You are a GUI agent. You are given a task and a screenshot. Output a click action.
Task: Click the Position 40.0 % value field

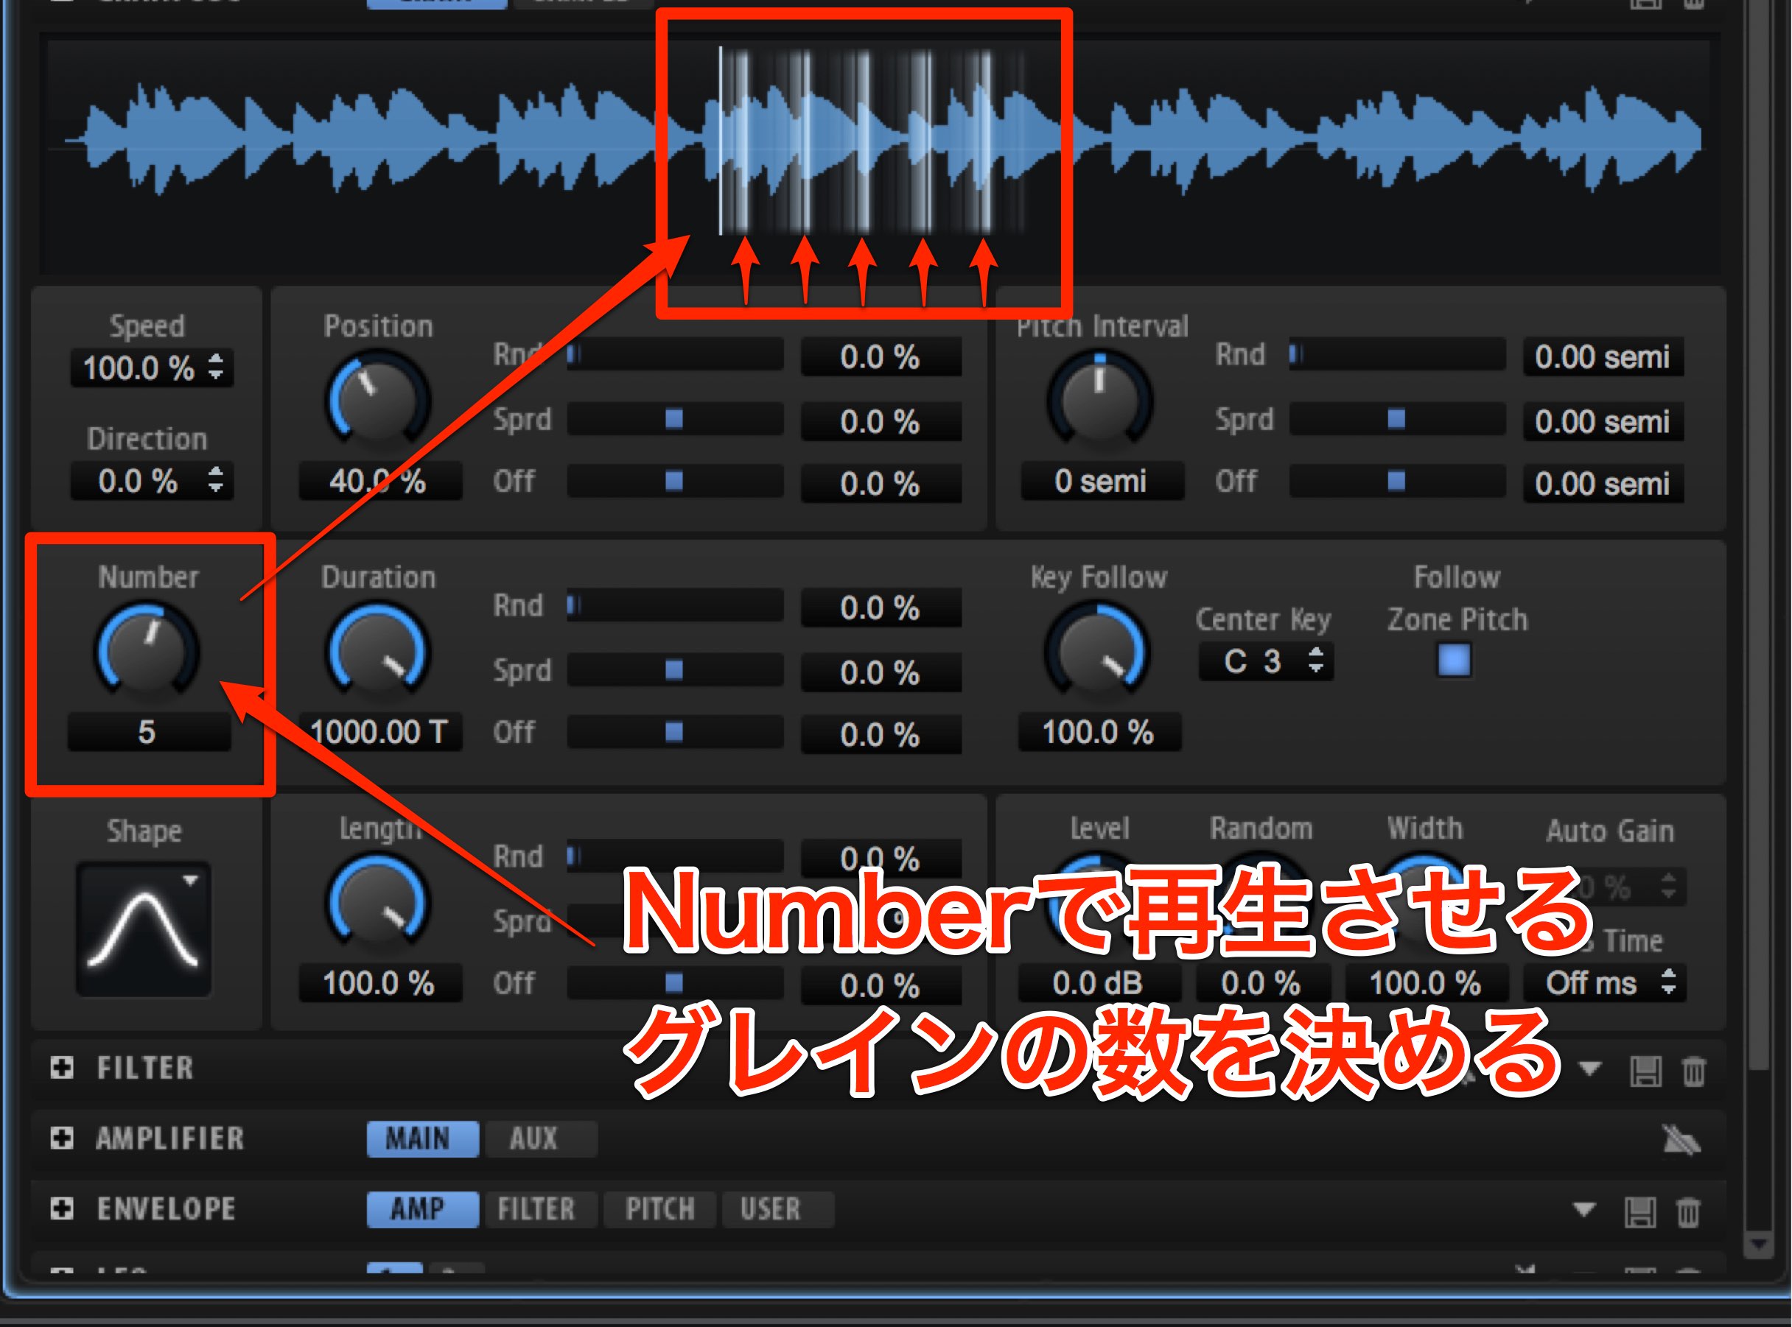click(x=380, y=480)
